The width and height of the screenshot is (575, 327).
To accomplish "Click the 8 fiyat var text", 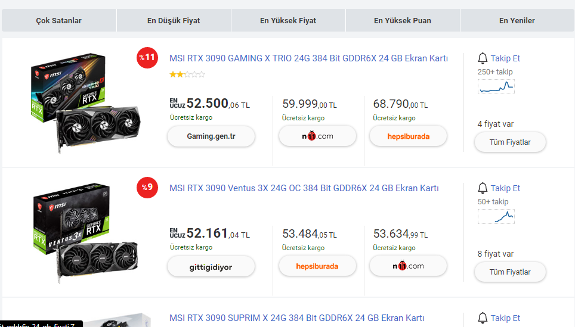I will (x=496, y=254).
